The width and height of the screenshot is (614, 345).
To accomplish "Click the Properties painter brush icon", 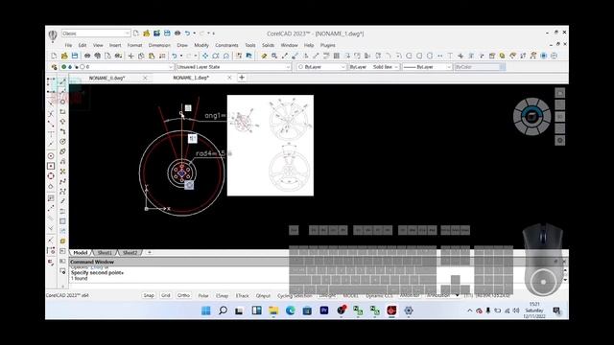I will tap(264, 56).
